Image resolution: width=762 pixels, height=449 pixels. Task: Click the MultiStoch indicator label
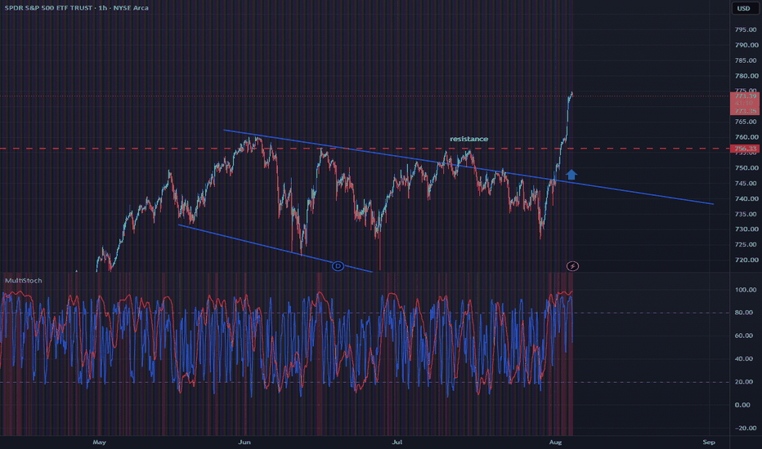click(x=24, y=281)
